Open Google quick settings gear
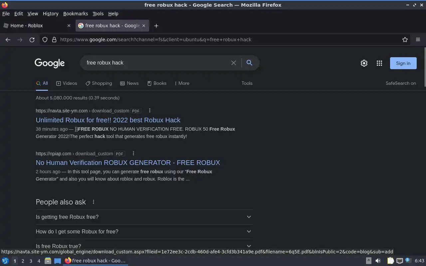426x266 pixels. click(x=364, y=63)
